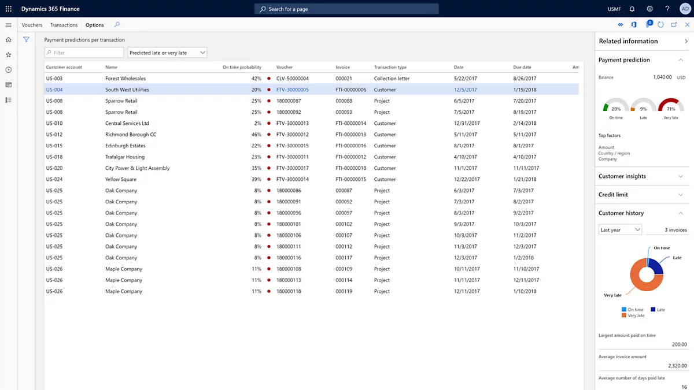Select due date 2/14/2018
Screen dimensions: 694x390
click(x=525, y=123)
